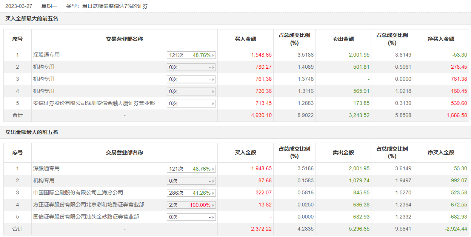Expand 121次 48.76% dropdown in buy-side table
Image resolution: width=471 pixels, height=237 pixels.
click(191, 55)
